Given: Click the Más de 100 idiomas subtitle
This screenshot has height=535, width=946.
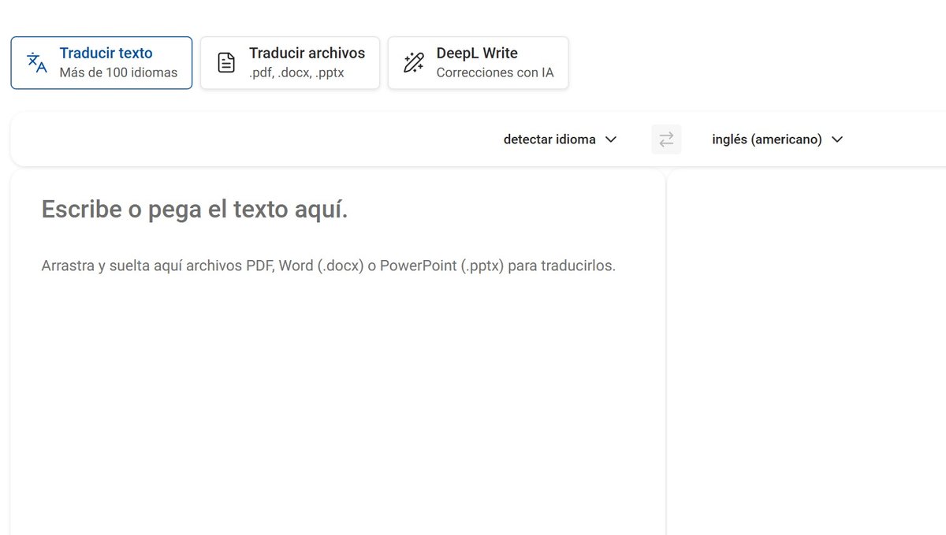Looking at the screenshot, I should (118, 73).
